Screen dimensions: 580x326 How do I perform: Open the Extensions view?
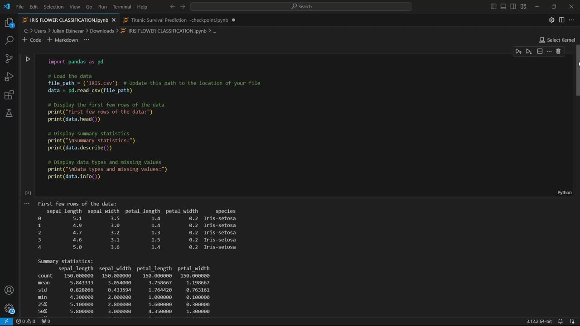[x=9, y=95]
